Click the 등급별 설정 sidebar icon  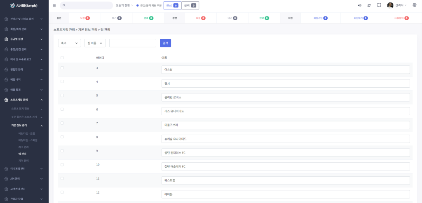click(6, 39)
